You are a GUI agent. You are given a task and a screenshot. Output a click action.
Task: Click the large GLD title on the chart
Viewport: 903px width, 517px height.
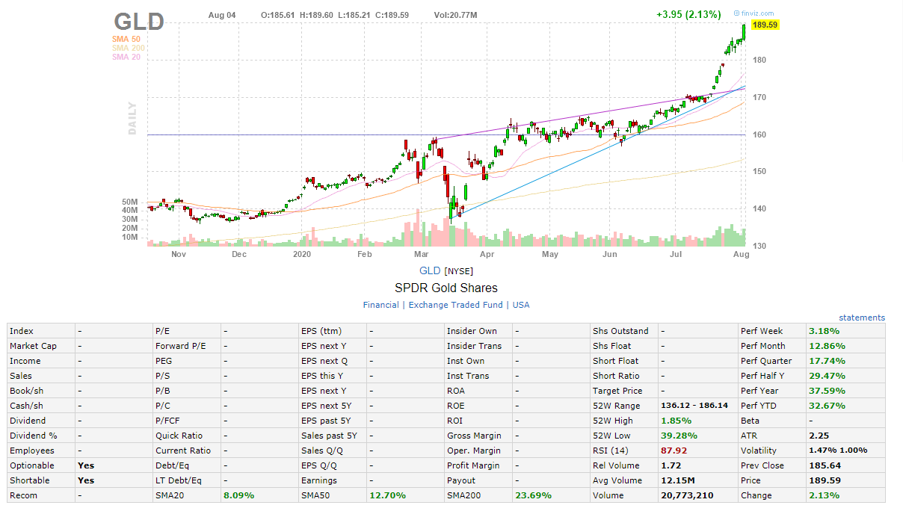pos(139,22)
